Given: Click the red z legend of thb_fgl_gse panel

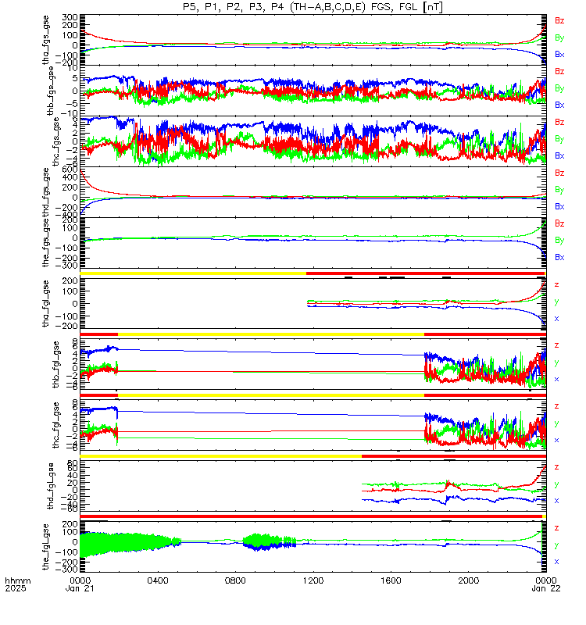Looking at the screenshot, I should [556, 345].
